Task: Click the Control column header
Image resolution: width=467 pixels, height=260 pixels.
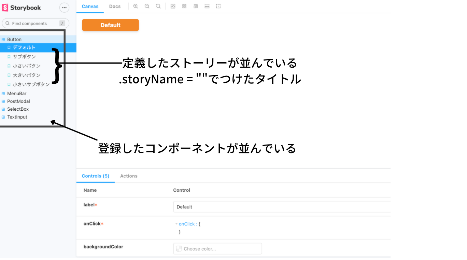Action: pos(182,190)
